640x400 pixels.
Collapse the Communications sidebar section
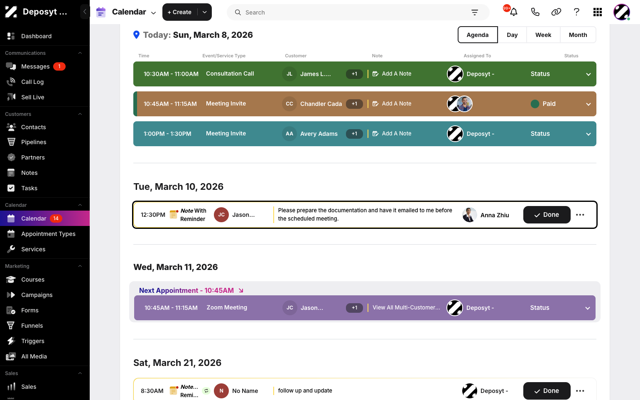coord(80,53)
